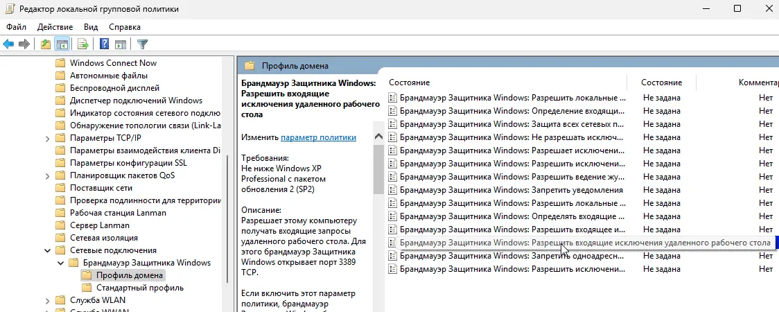The image size is (779, 312).
Task: Click the Forward arrow toolbar icon
Action: [24, 44]
